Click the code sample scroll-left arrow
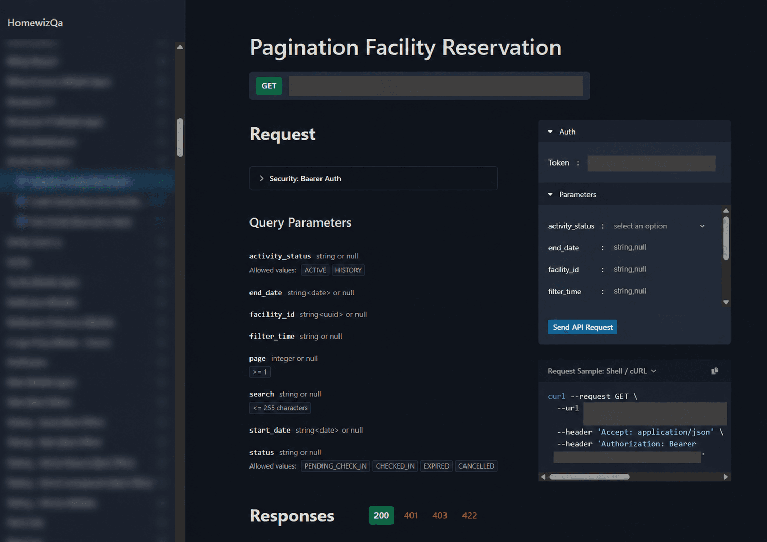The width and height of the screenshot is (767, 542). click(543, 477)
